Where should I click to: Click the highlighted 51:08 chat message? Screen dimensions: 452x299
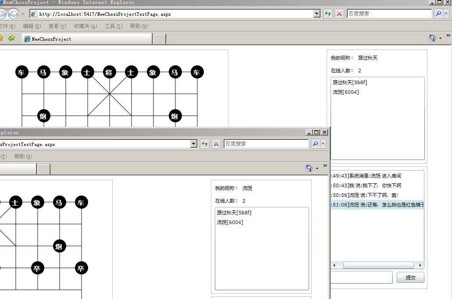[377, 205]
